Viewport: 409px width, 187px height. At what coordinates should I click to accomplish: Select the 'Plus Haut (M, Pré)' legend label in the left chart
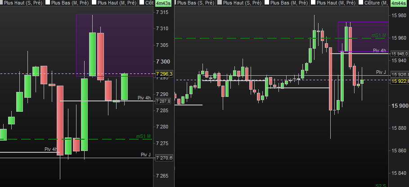tap(117, 3)
